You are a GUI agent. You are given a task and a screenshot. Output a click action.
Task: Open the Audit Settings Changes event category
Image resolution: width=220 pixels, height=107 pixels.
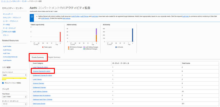click(x=40, y=92)
